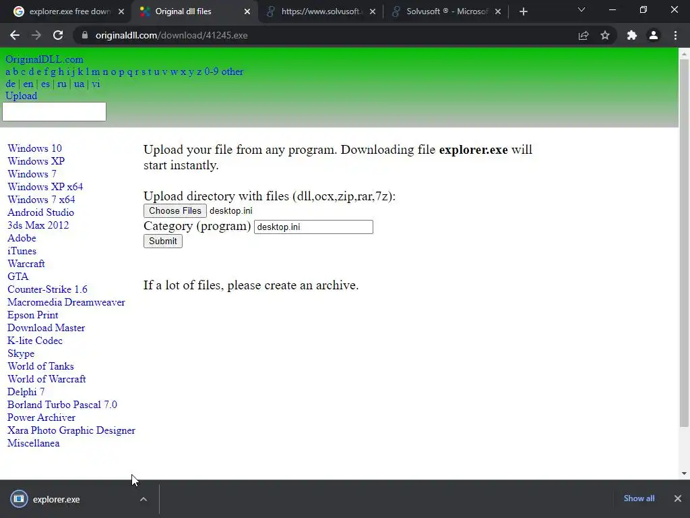This screenshot has height=518, width=690.
Task: Open the World of Tanks category
Action: tap(40, 366)
